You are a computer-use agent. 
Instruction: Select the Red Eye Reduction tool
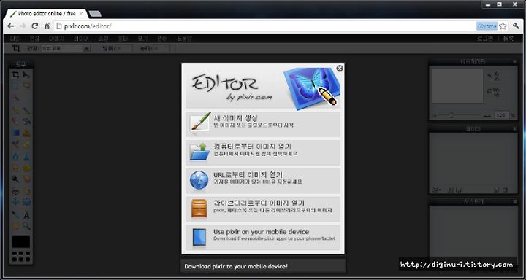(15, 192)
